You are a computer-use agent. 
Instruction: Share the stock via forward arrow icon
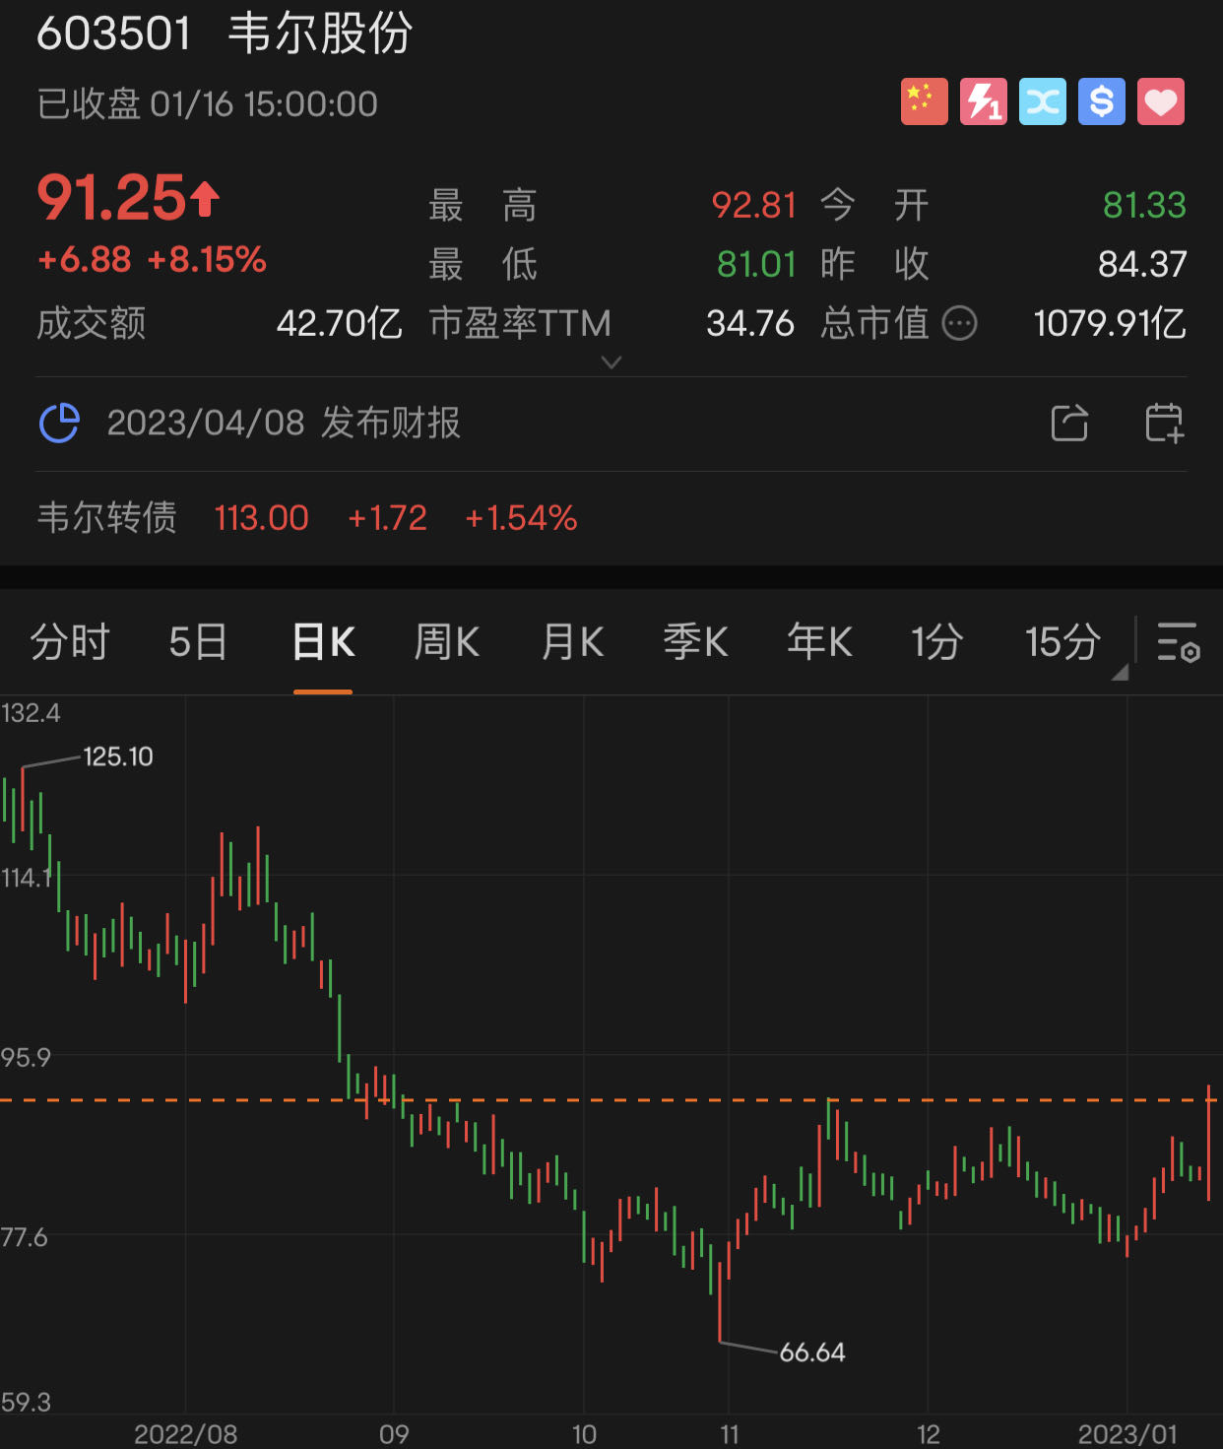tap(1070, 424)
